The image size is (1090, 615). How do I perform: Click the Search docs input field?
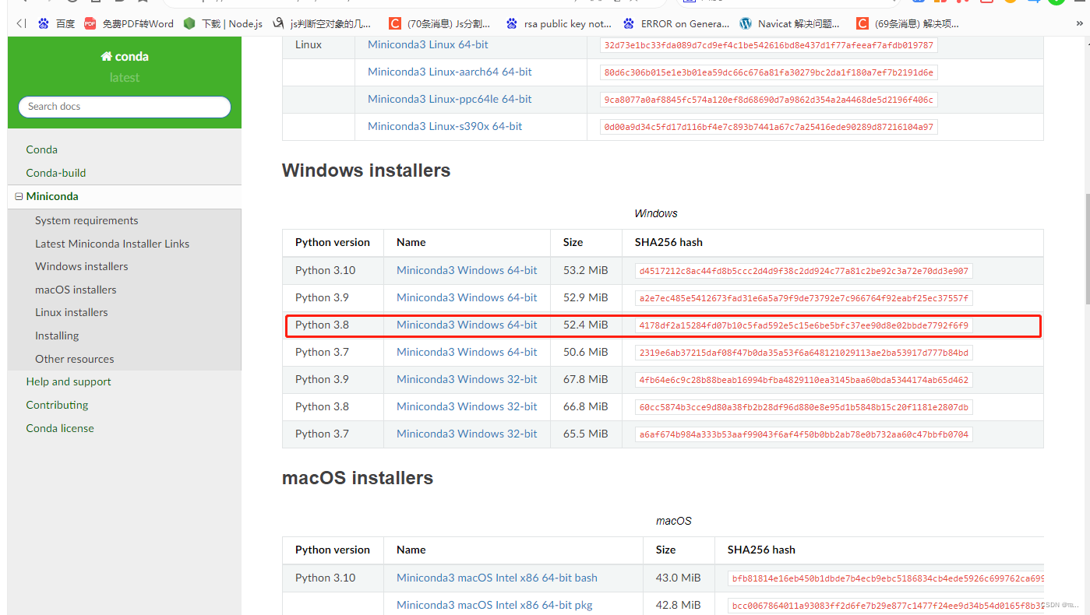point(124,107)
